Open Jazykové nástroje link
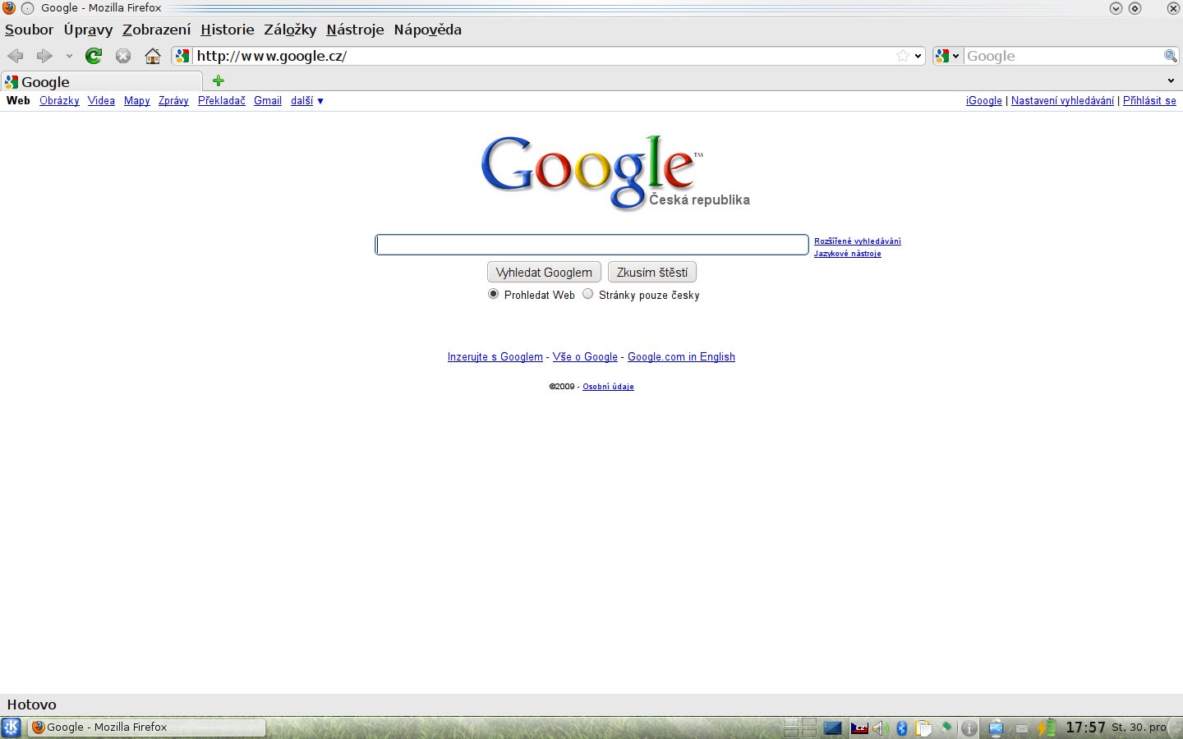The width and height of the screenshot is (1183, 739). click(847, 254)
